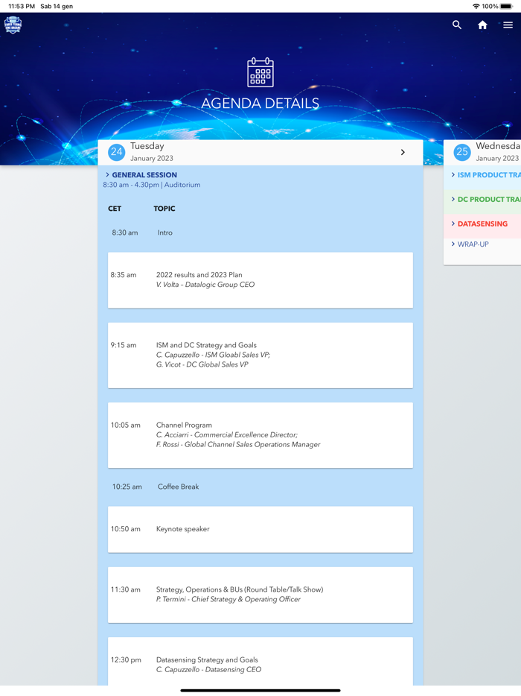Check the battery status icon

click(x=507, y=6)
